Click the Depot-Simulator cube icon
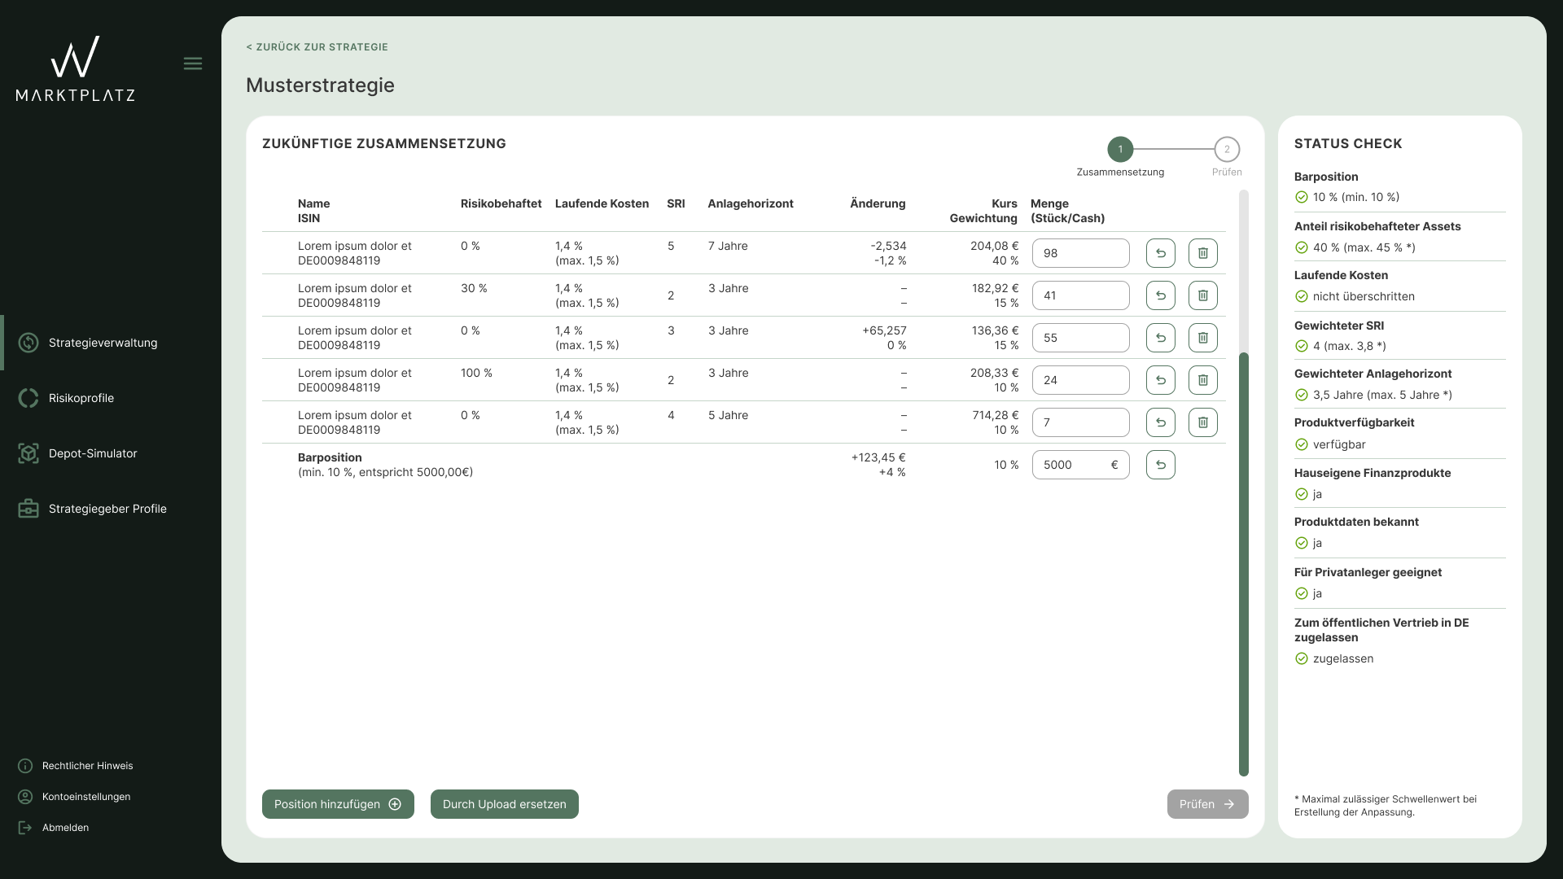The width and height of the screenshot is (1563, 879). click(28, 453)
